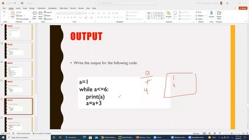
Task: Adjust the zoom slider in status bar
Action: coord(232,133)
